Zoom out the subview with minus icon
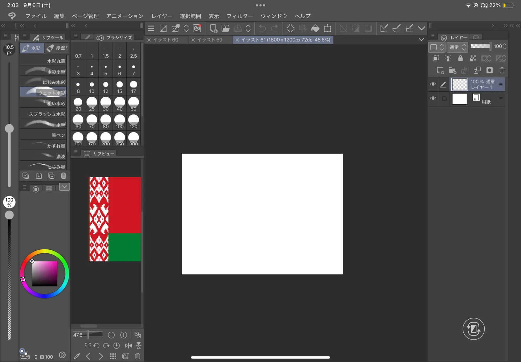 (111, 335)
